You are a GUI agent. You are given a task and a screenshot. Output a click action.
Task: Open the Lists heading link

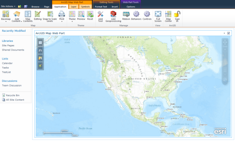tap(5, 59)
